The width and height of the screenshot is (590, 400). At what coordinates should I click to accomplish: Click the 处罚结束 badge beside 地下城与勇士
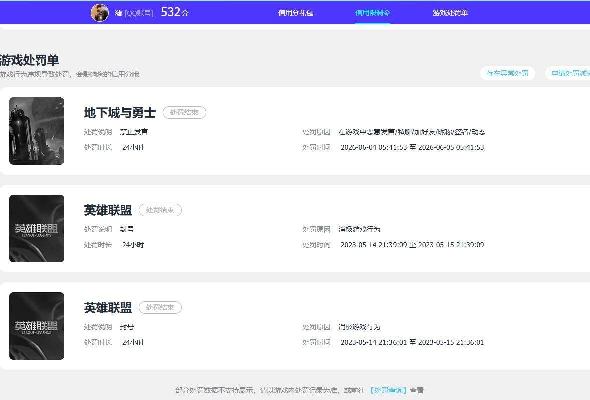click(x=184, y=113)
